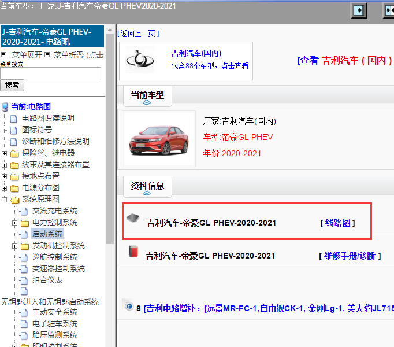The image size is (394, 347).
Task: Click the folder icon of 接地点布置
Action: point(14,176)
